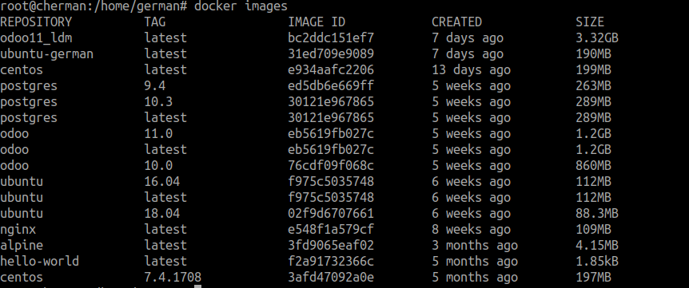Click the docker images command text
The width and height of the screenshot is (689, 288).
241,6
